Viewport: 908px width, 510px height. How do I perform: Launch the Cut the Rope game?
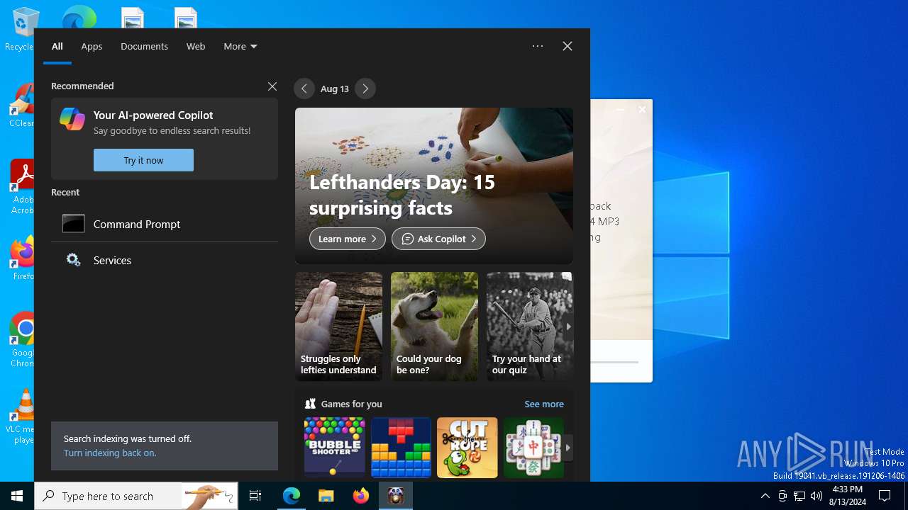tap(467, 448)
